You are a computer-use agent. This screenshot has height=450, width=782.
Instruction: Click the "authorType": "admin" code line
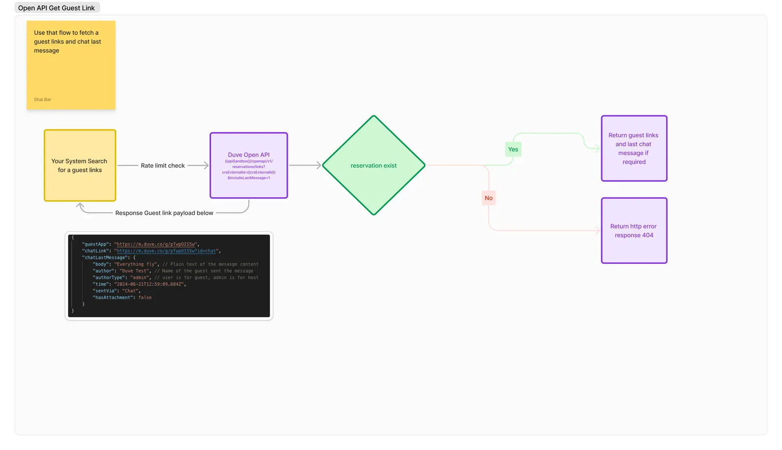pyautogui.click(x=175, y=278)
